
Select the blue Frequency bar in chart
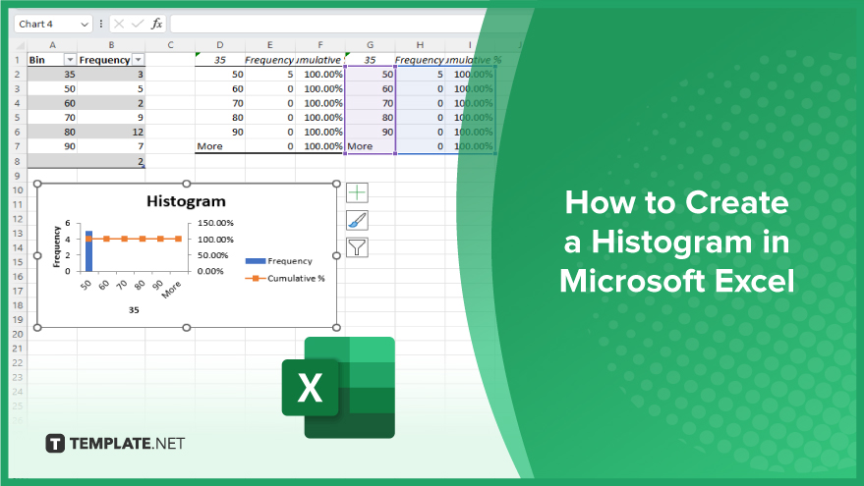tap(88, 251)
